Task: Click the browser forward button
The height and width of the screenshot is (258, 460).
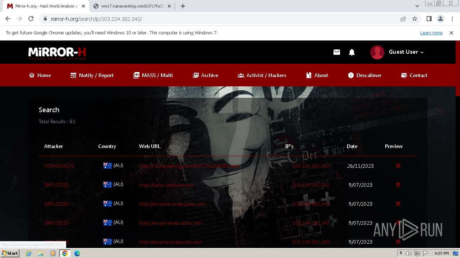Action: click(19, 19)
